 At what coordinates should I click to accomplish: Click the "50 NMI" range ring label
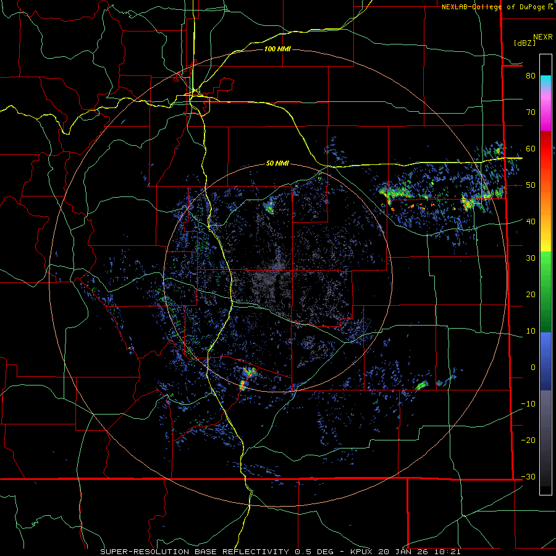pyautogui.click(x=277, y=164)
